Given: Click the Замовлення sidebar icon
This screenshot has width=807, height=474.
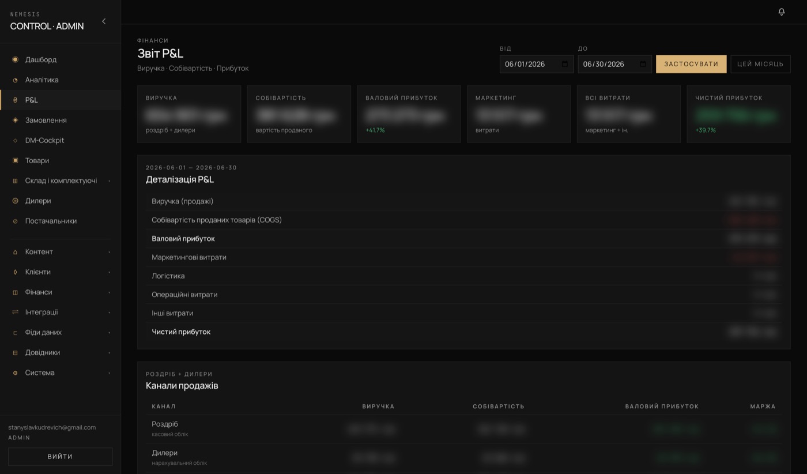Looking at the screenshot, I should pos(16,120).
